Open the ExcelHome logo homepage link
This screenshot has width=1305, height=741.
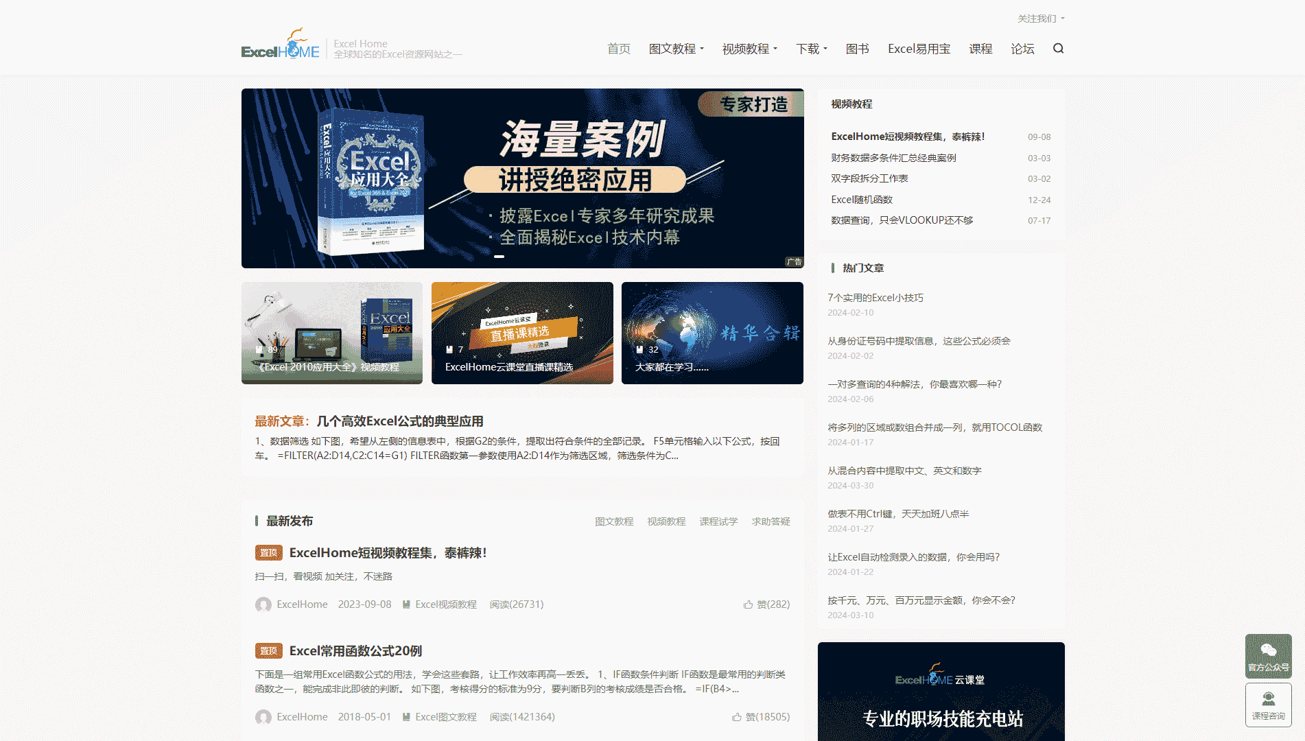[281, 44]
